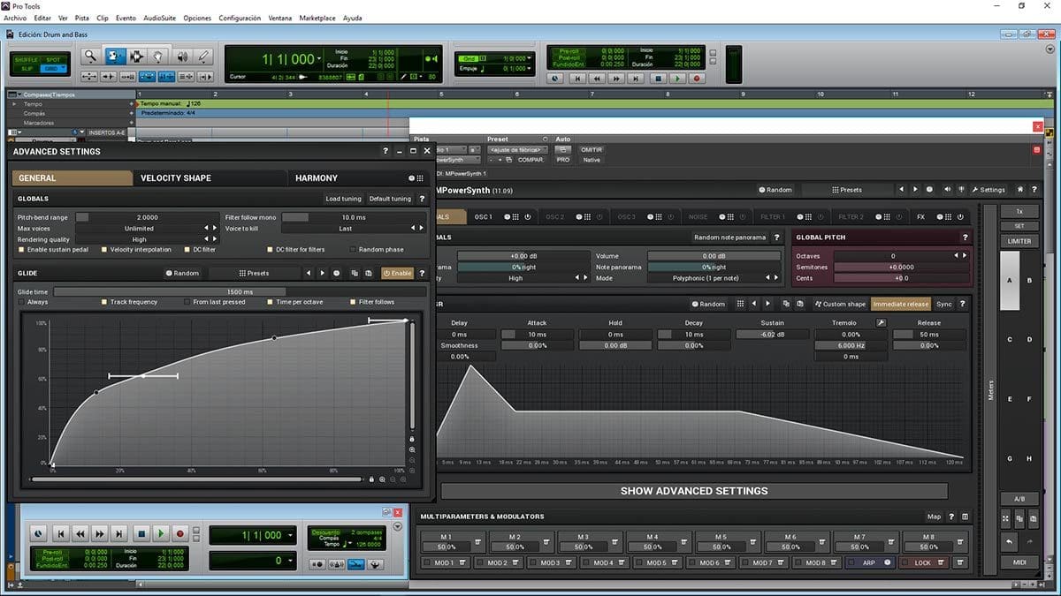
Task: Select the Grabber hand tool
Action: [x=158, y=56]
